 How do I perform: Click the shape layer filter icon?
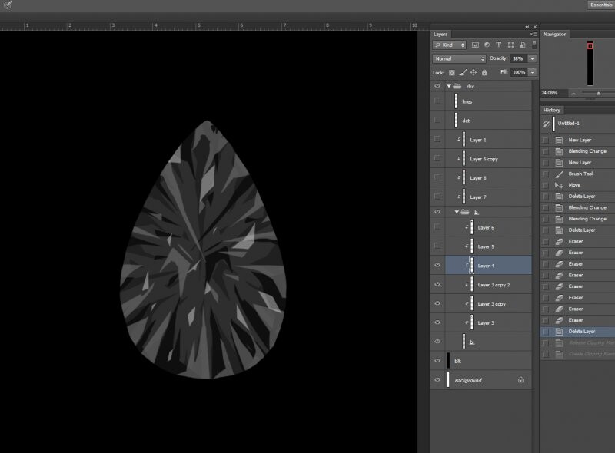tap(510, 45)
